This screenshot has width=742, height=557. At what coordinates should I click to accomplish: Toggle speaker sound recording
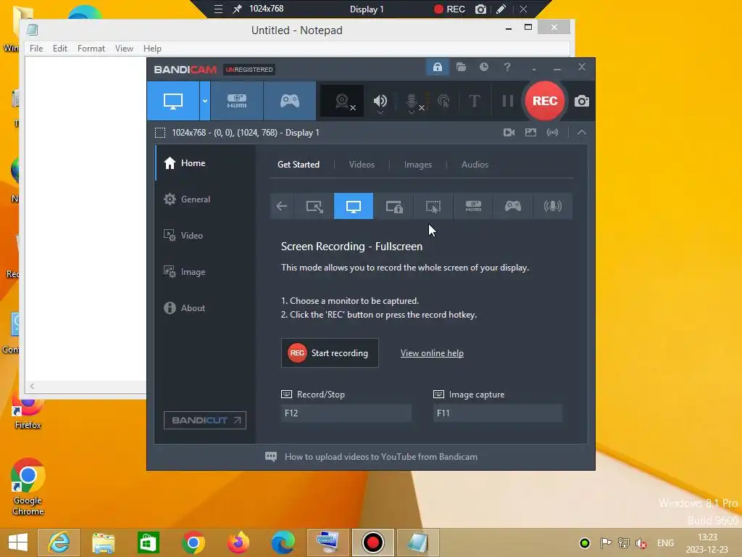pos(380,101)
